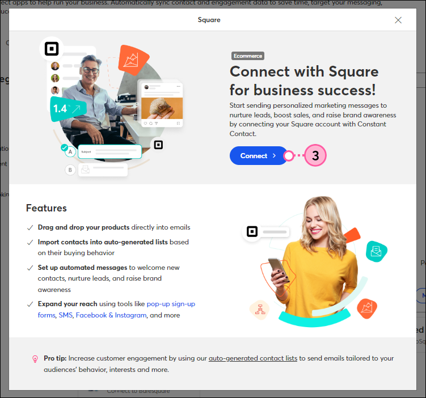Click the orange chart icon in hero image
This screenshot has height=398, width=426.
tap(133, 60)
